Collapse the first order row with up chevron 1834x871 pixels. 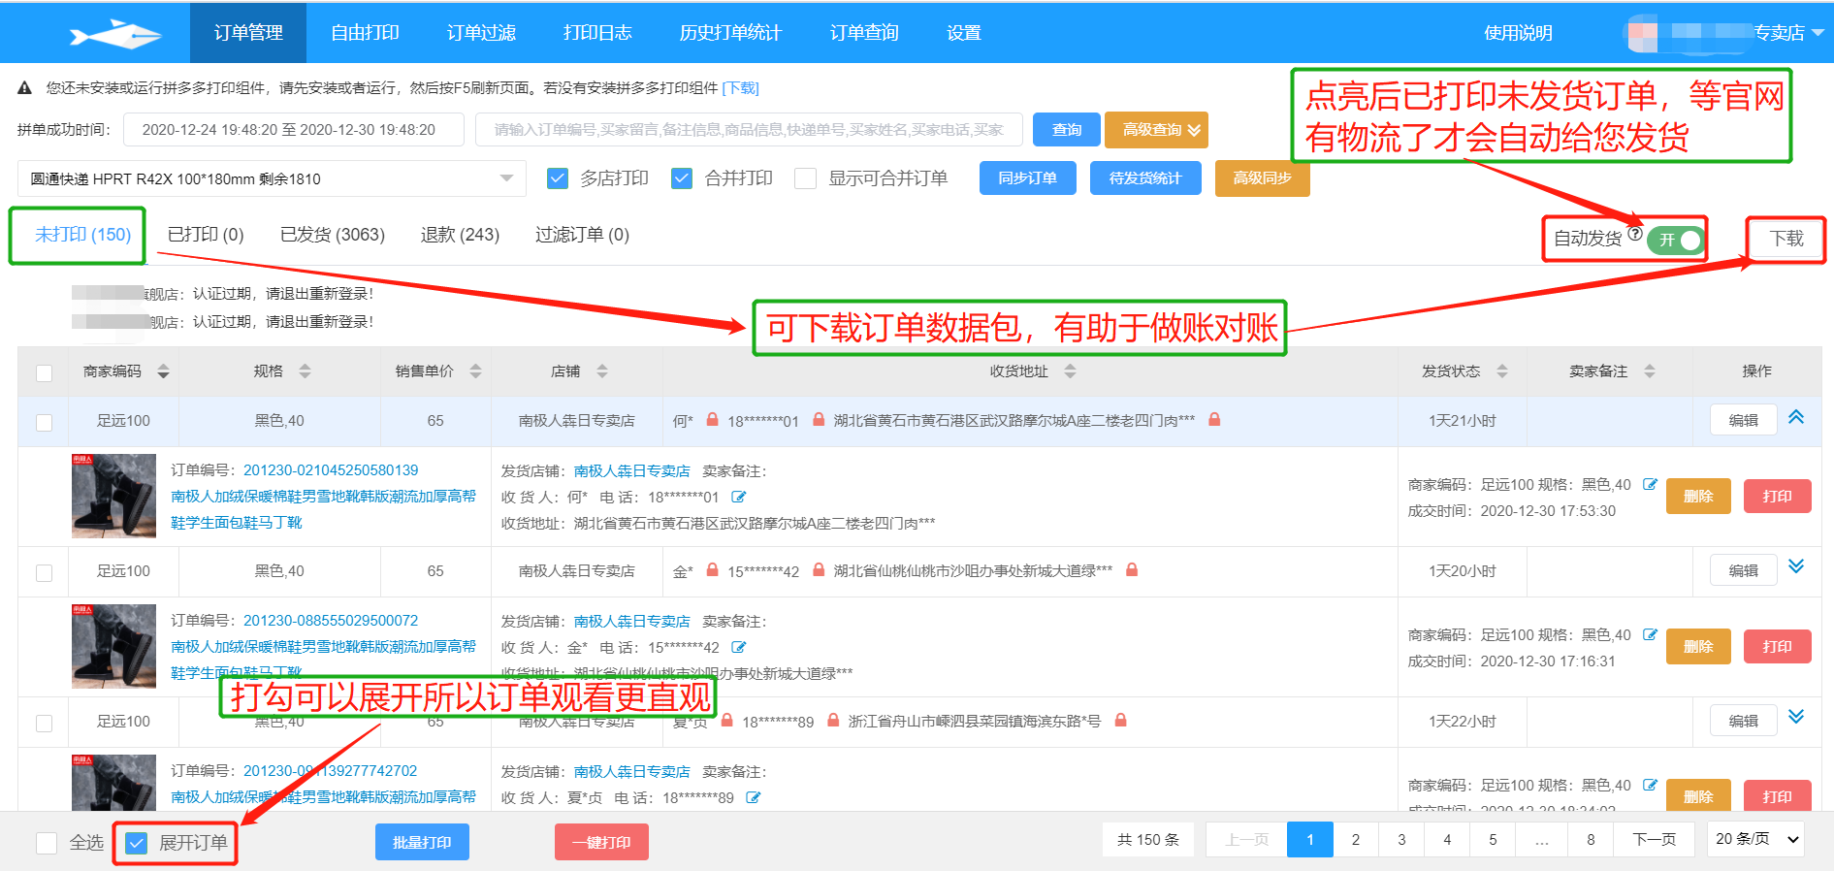1796,417
